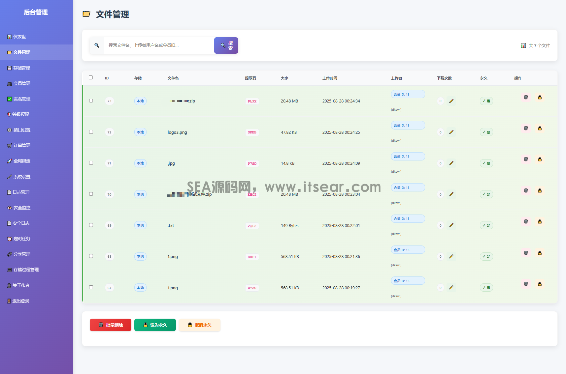This screenshot has height=374, width=566.
Task: Click lock icon for file ID 71
Action: click(540, 159)
